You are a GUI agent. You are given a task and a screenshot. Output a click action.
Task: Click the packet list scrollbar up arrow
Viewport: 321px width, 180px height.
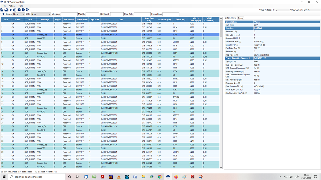(x=221, y=18)
